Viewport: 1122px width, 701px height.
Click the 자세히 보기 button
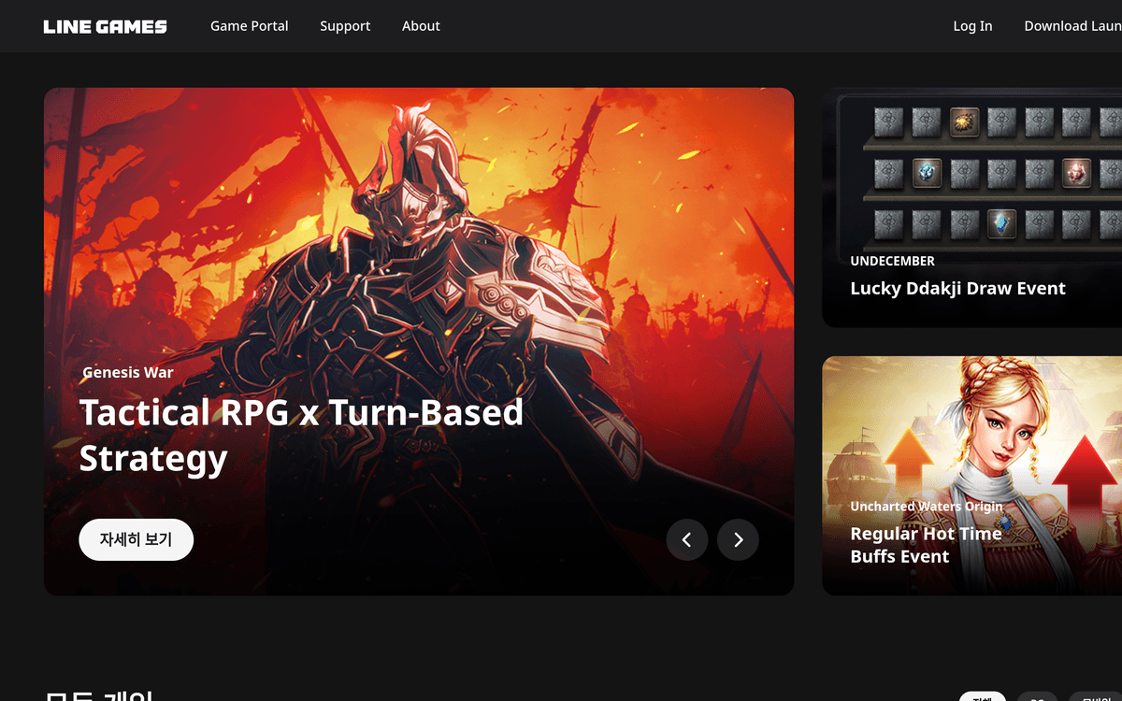click(x=137, y=539)
